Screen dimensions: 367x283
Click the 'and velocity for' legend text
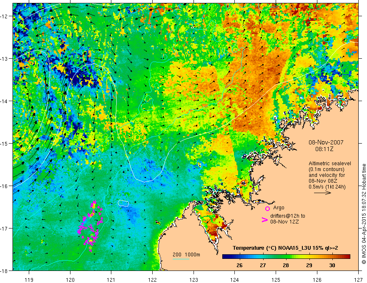pos(327,175)
